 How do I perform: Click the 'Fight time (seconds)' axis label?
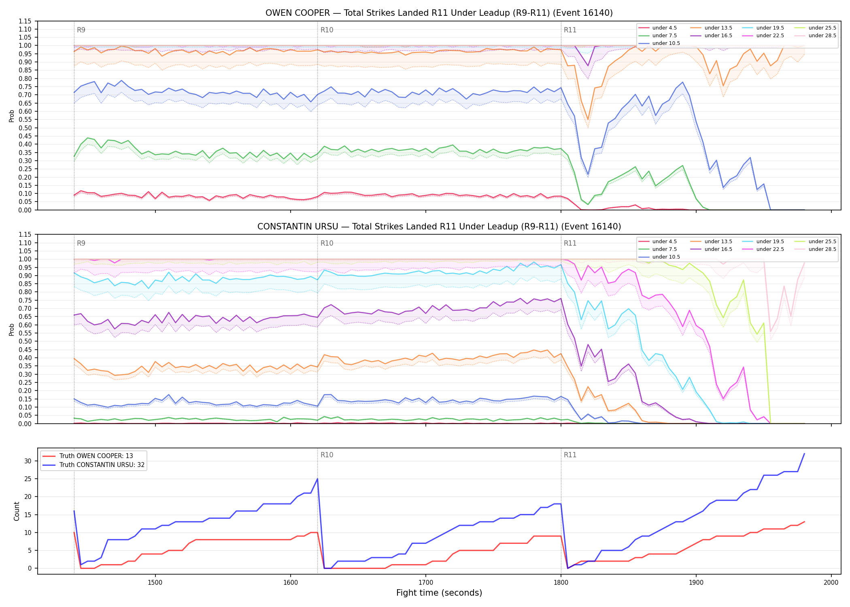(x=439, y=593)
